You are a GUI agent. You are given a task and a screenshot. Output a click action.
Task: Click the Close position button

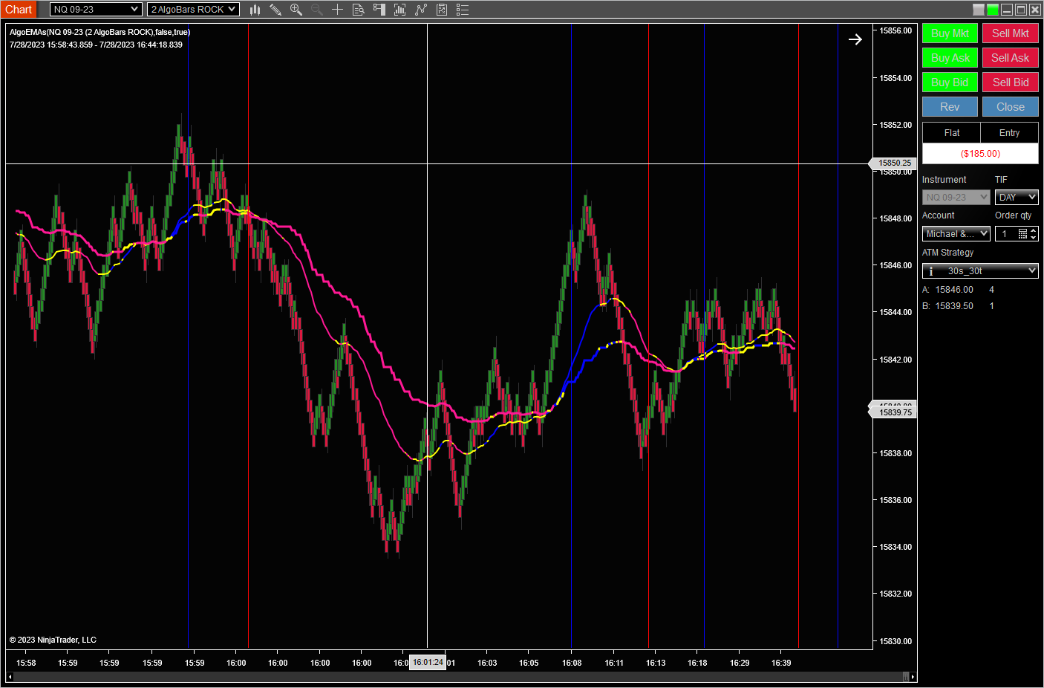1011,107
